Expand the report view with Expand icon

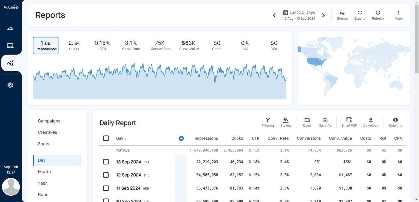click(360, 14)
